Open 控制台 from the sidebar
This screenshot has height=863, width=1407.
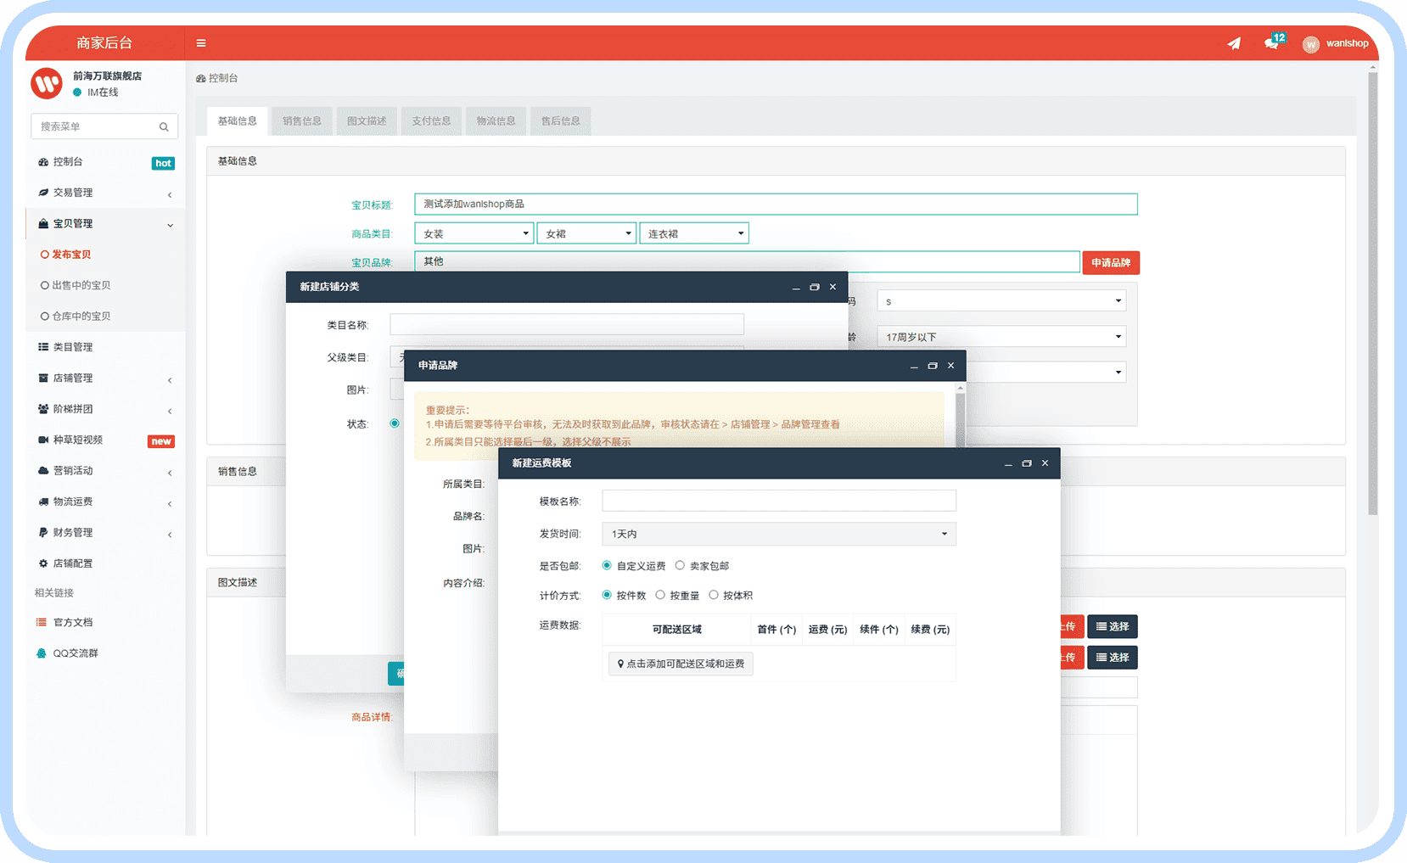point(68,161)
